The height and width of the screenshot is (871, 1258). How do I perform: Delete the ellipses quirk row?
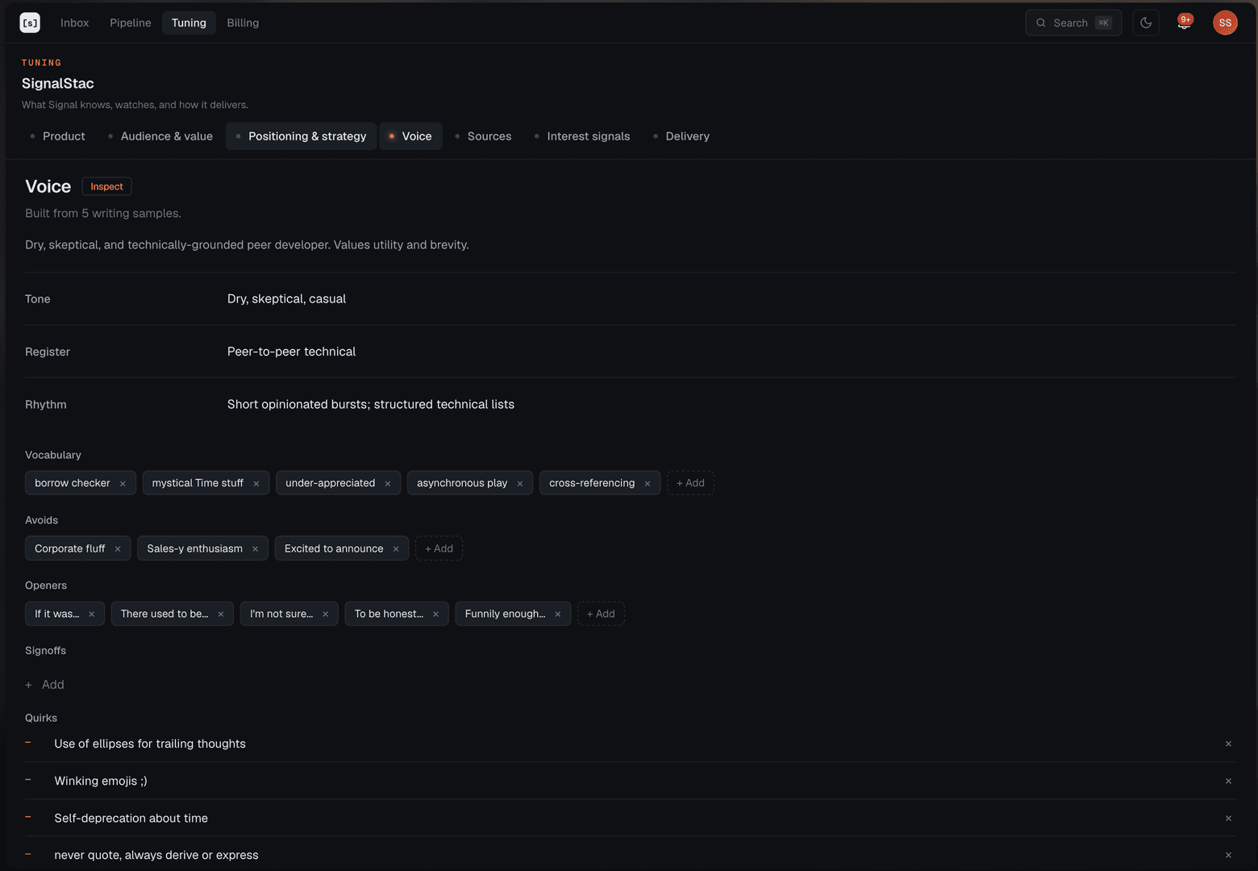click(x=1228, y=744)
